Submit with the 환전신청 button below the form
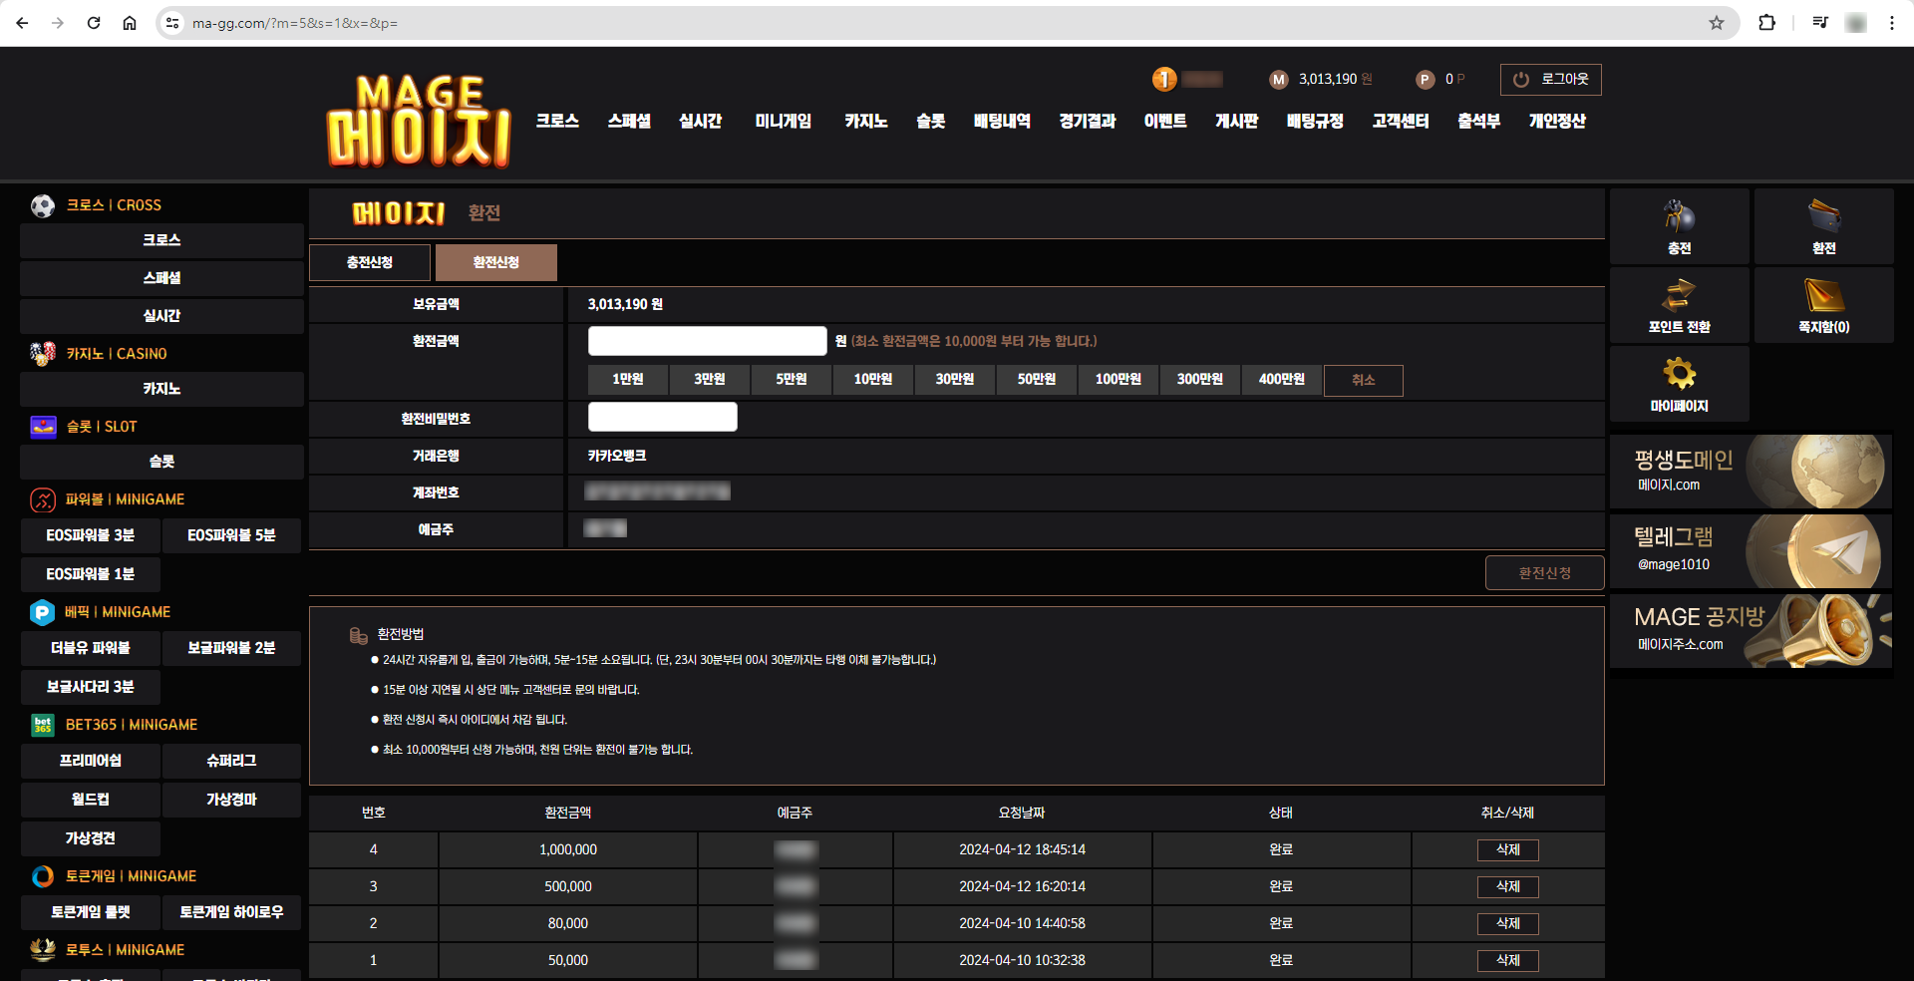The height and width of the screenshot is (981, 1914). tap(1545, 573)
